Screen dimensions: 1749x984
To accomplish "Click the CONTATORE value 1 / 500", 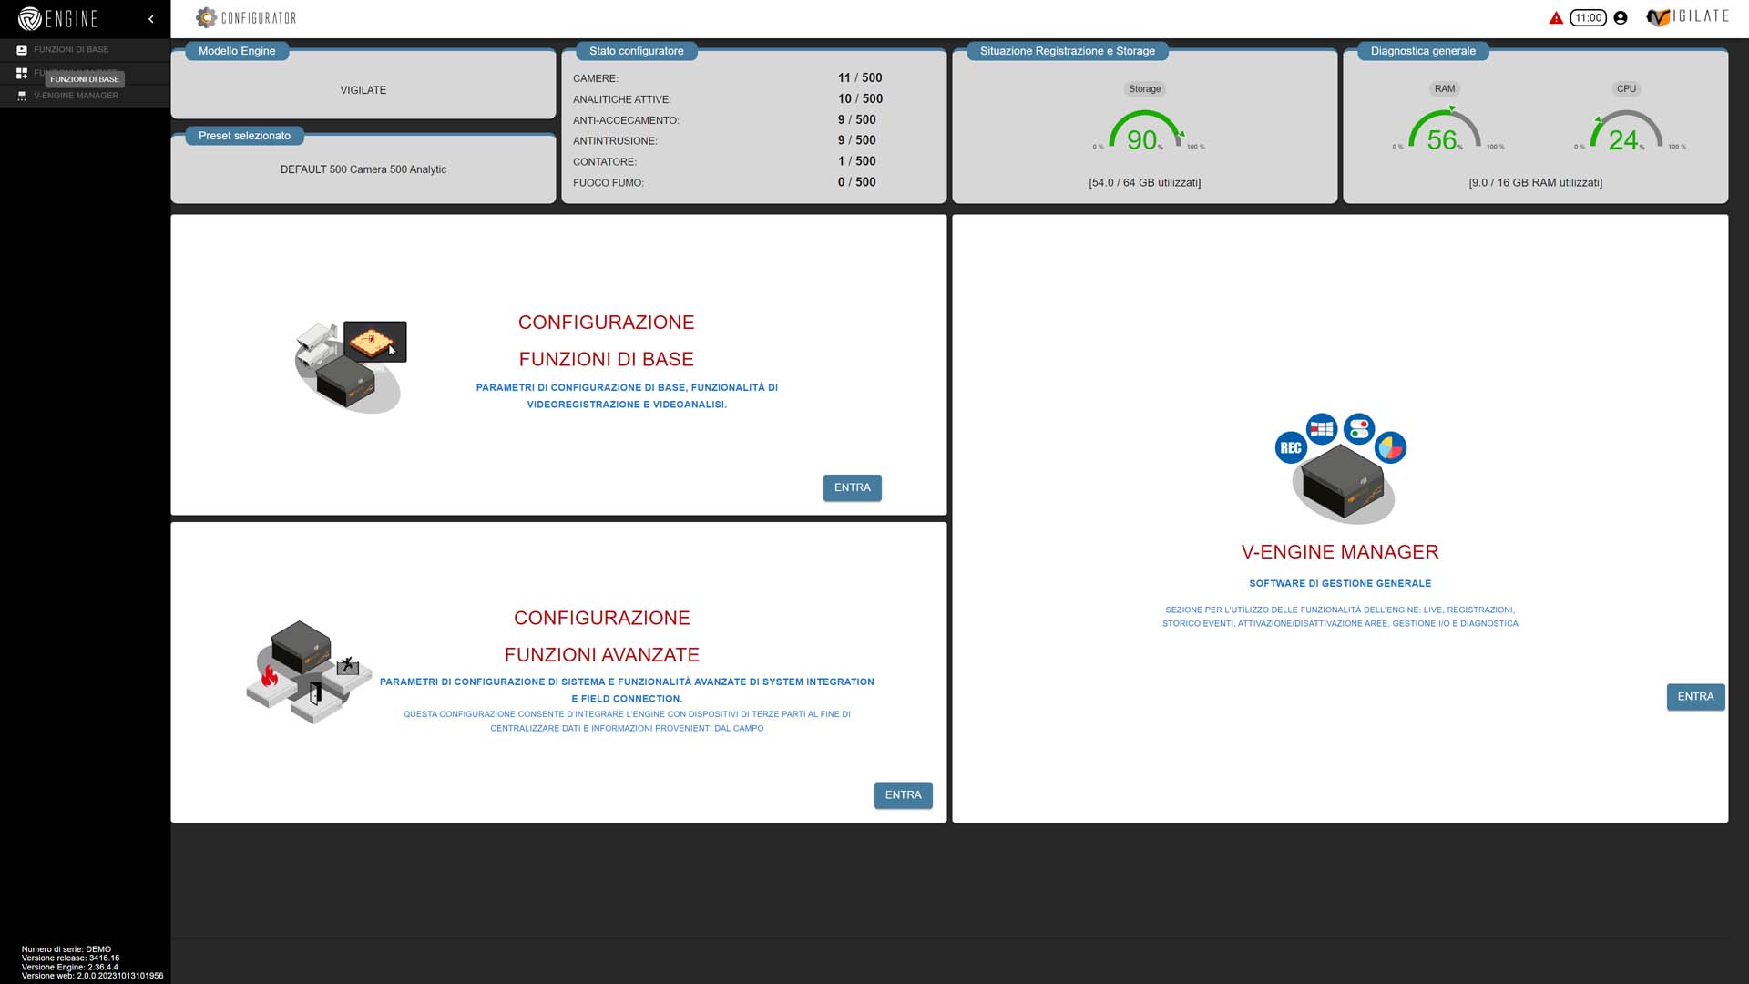I will point(857,161).
